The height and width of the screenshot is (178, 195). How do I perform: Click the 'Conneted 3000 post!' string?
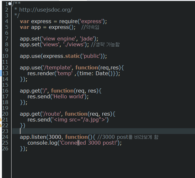(89, 143)
